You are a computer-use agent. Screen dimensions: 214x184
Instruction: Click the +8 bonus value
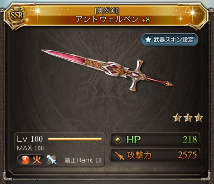pyautogui.click(x=146, y=20)
